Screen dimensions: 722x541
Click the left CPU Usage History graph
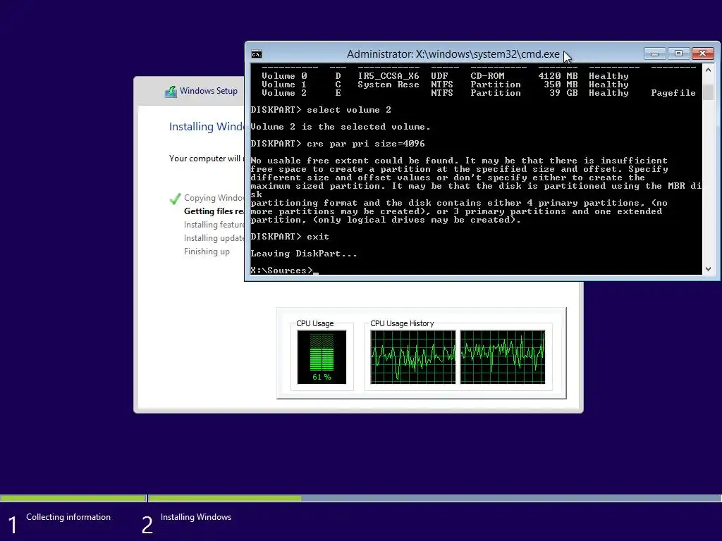point(412,357)
